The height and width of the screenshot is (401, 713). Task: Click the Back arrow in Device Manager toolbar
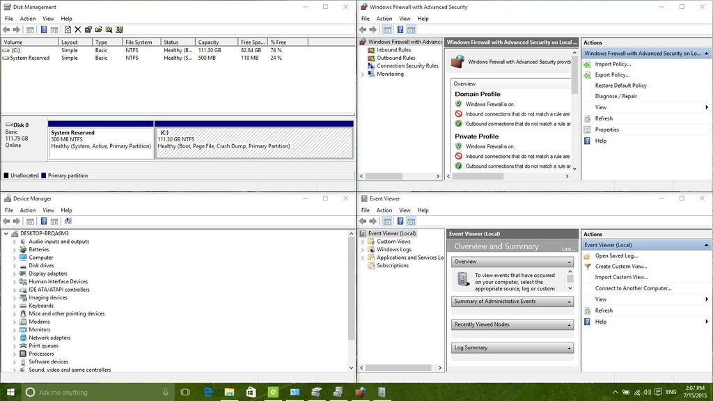click(6, 221)
